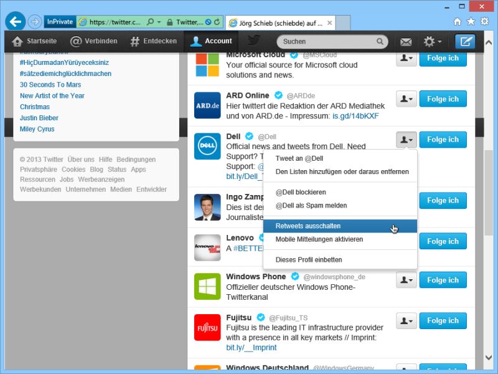Image resolution: width=498 pixels, height=374 pixels.
Task: Collapse the user actions dropdown for Dell
Action: click(x=406, y=140)
